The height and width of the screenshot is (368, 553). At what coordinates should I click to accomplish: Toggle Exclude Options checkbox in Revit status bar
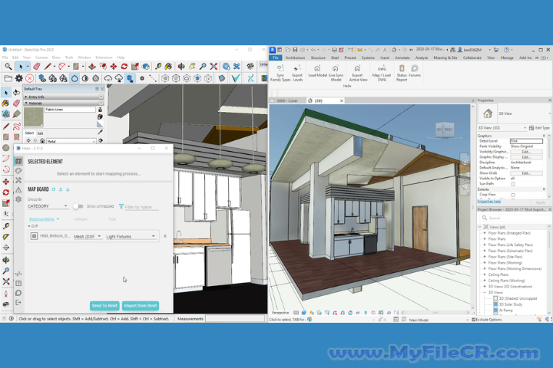click(x=474, y=320)
